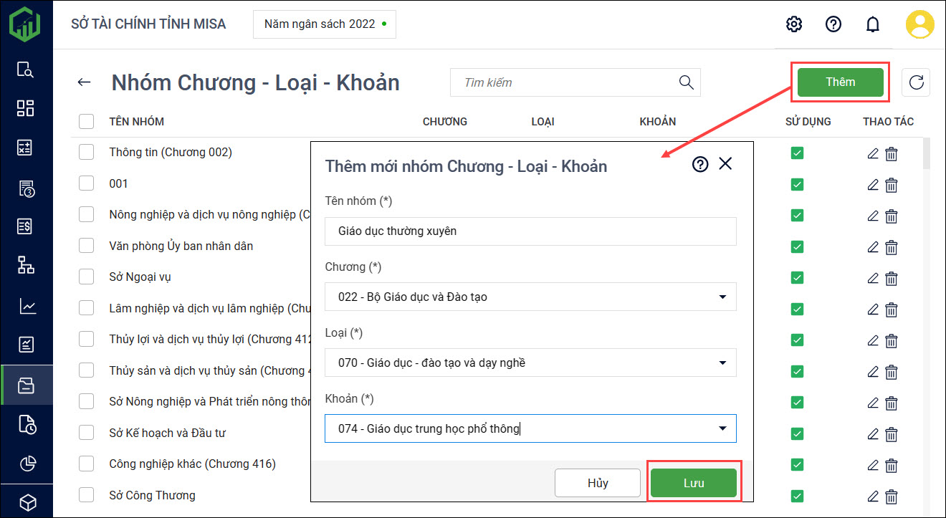
Task: Expand the Chương dropdown
Action: click(x=722, y=297)
